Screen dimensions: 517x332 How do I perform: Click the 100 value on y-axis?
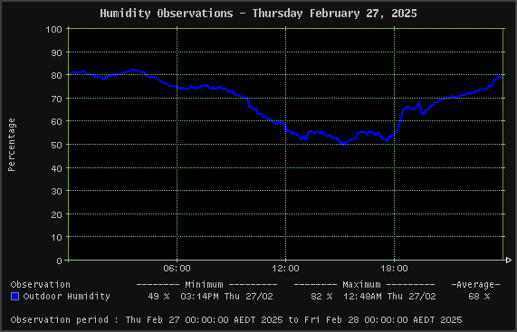click(x=53, y=29)
